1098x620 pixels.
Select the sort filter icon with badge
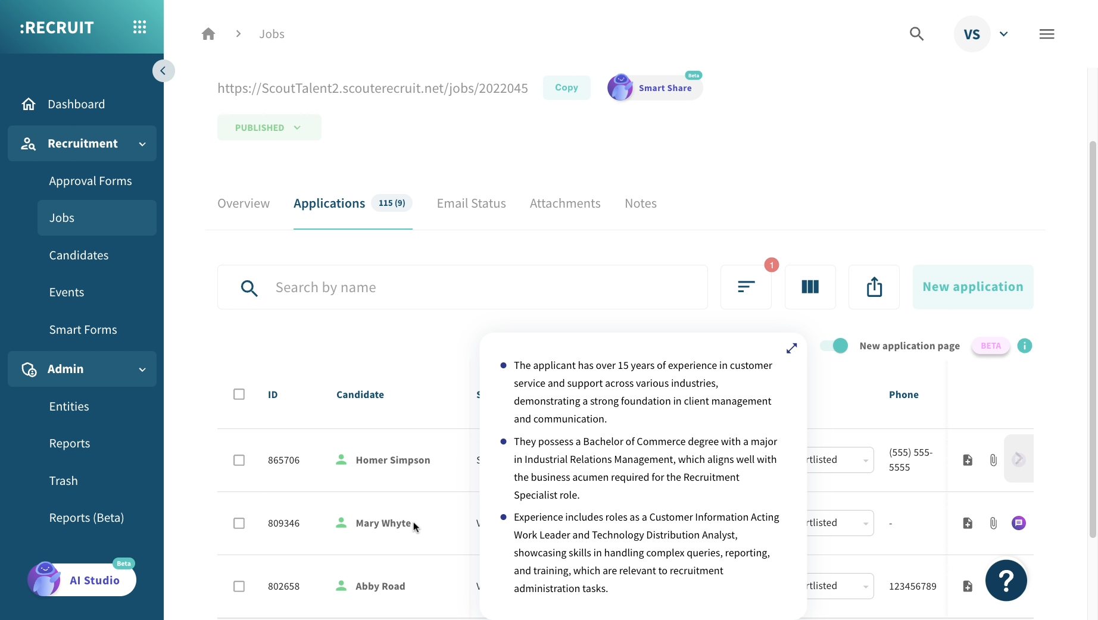(745, 287)
